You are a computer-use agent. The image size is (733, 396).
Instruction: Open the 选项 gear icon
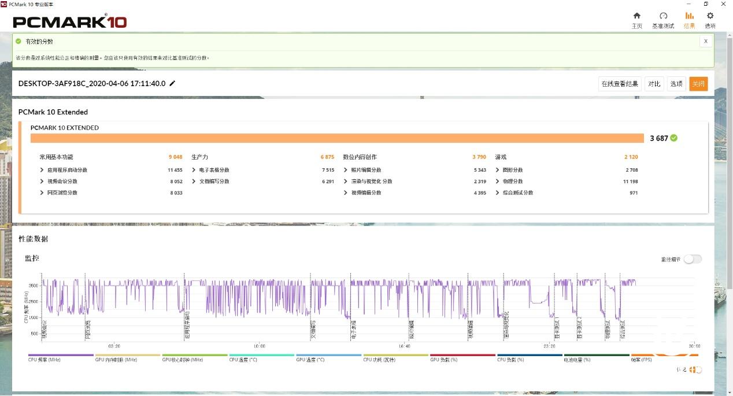(710, 16)
